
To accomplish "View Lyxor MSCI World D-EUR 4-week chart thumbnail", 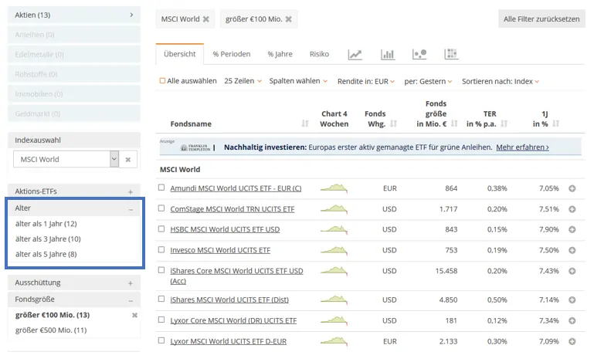I will coord(334,341).
